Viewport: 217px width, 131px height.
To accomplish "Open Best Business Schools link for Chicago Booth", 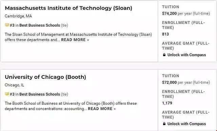I will (40, 94).
